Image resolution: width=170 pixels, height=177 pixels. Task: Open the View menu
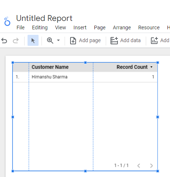pyautogui.click(x=61, y=27)
